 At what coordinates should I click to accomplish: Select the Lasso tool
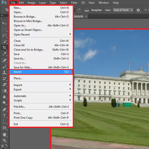(x=4, y=35)
